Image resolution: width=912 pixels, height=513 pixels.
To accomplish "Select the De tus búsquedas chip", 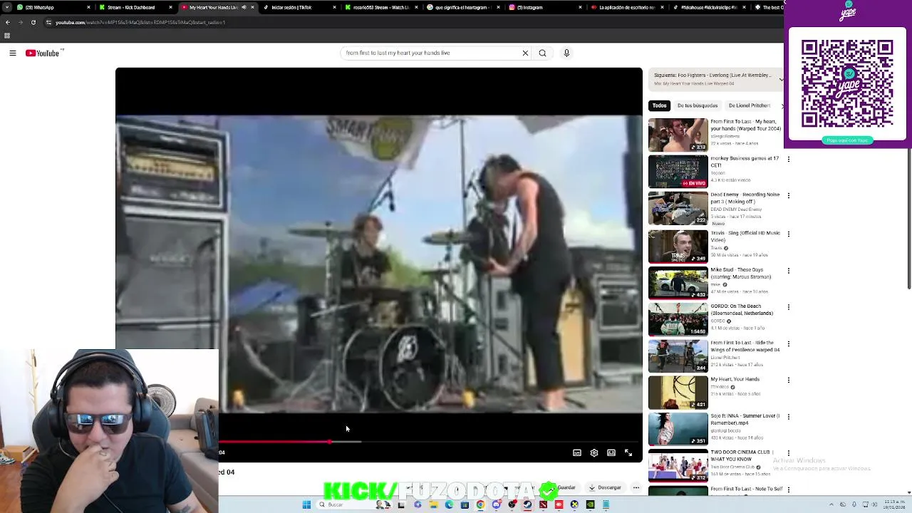I will (698, 105).
